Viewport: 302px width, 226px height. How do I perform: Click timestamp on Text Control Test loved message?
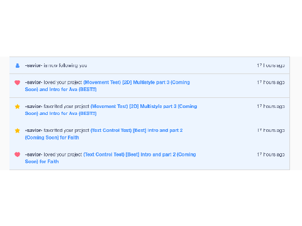pos(271,154)
